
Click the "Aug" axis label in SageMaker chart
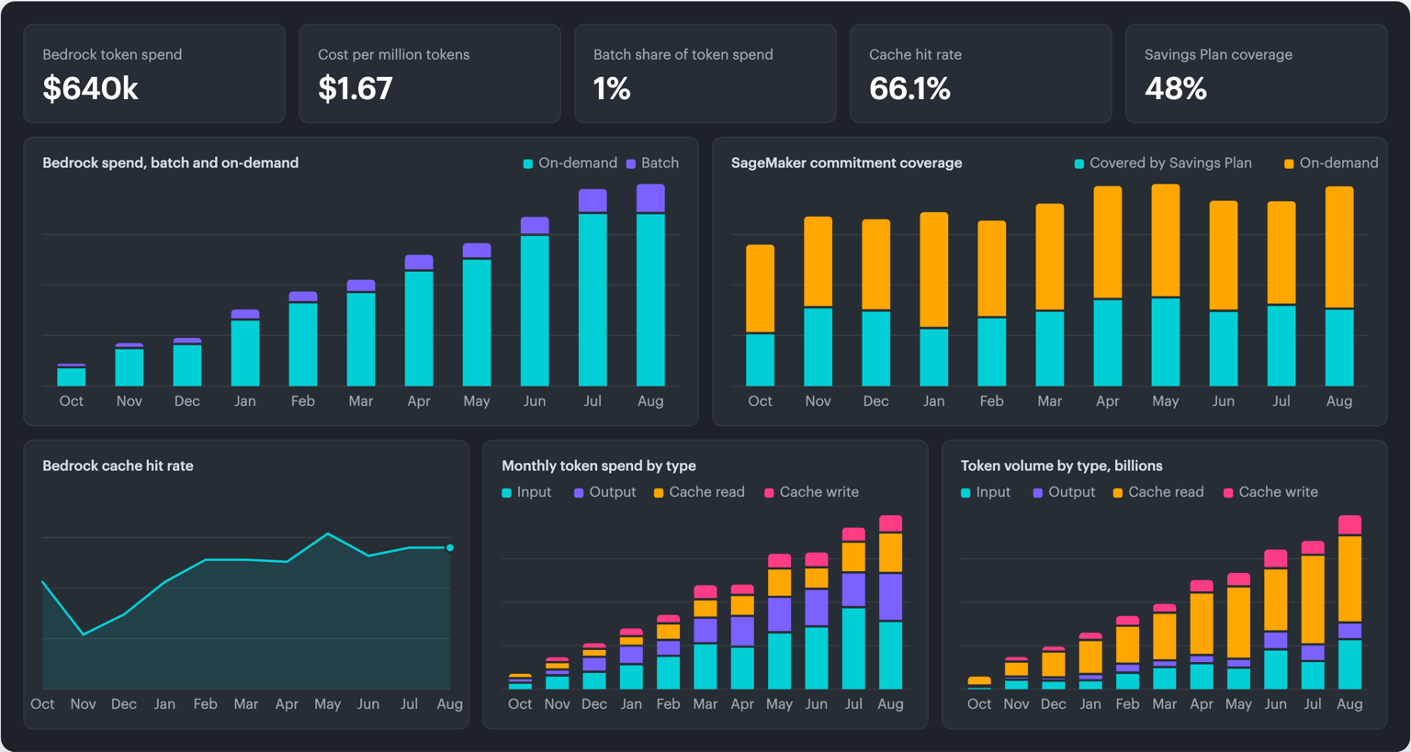pyautogui.click(x=1339, y=401)
